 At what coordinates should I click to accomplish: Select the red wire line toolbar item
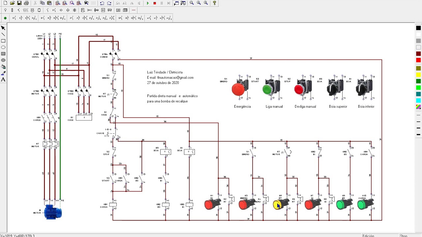pos(134,10)
